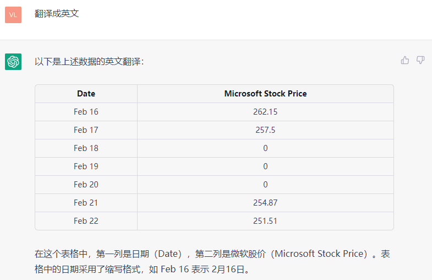Viewport: 432px width, 280px height.
Task: Select the Feb 20 date cell
Action: [86, 185]
